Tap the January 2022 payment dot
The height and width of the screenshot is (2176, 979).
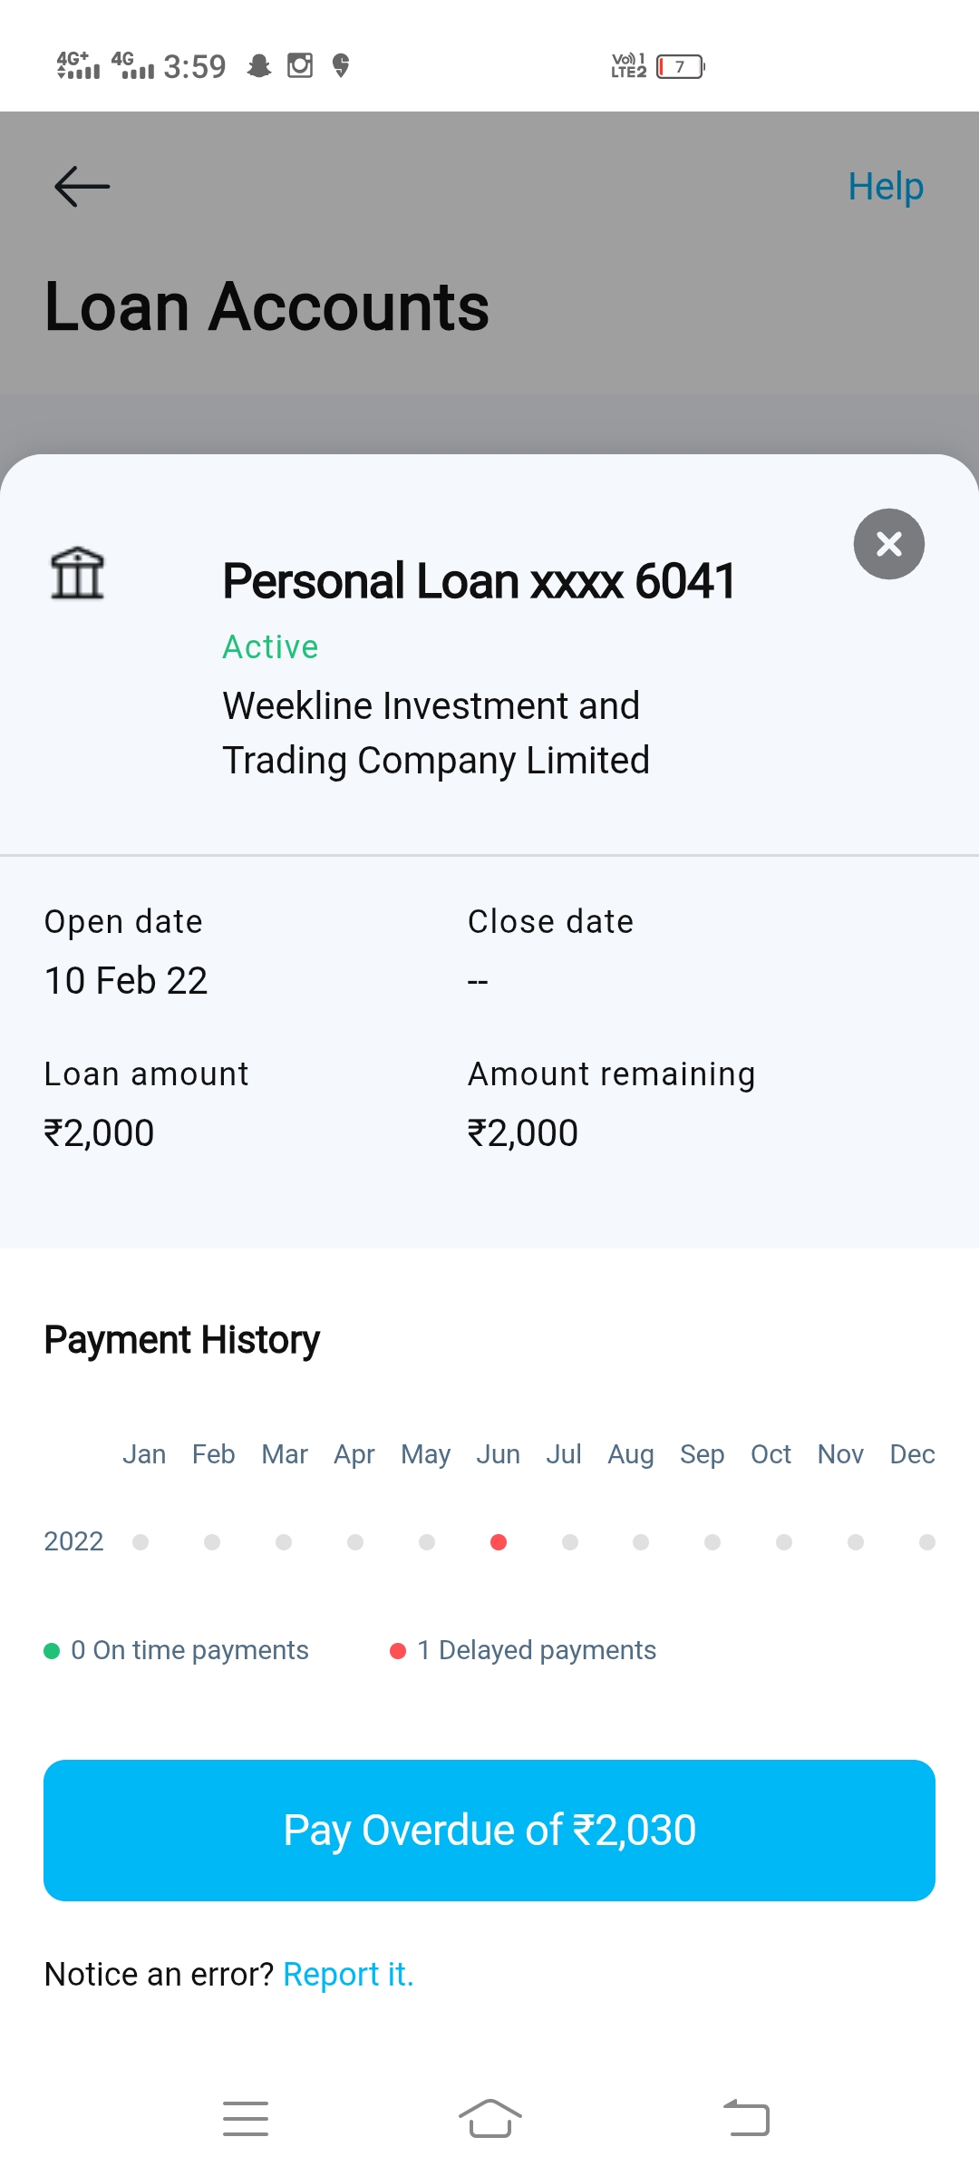[141, 1542]
